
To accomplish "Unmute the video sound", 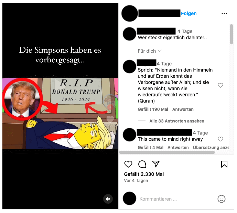I will (x=108, y=199).
